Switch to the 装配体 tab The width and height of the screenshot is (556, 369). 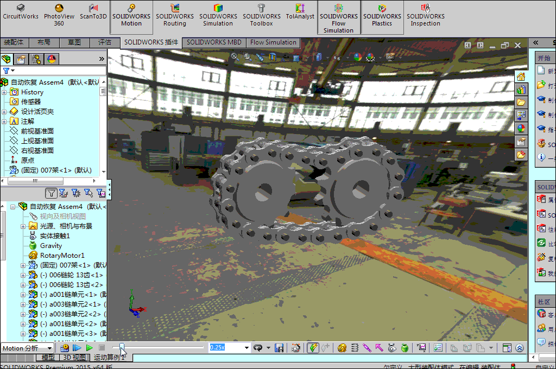tap(14, 42)
